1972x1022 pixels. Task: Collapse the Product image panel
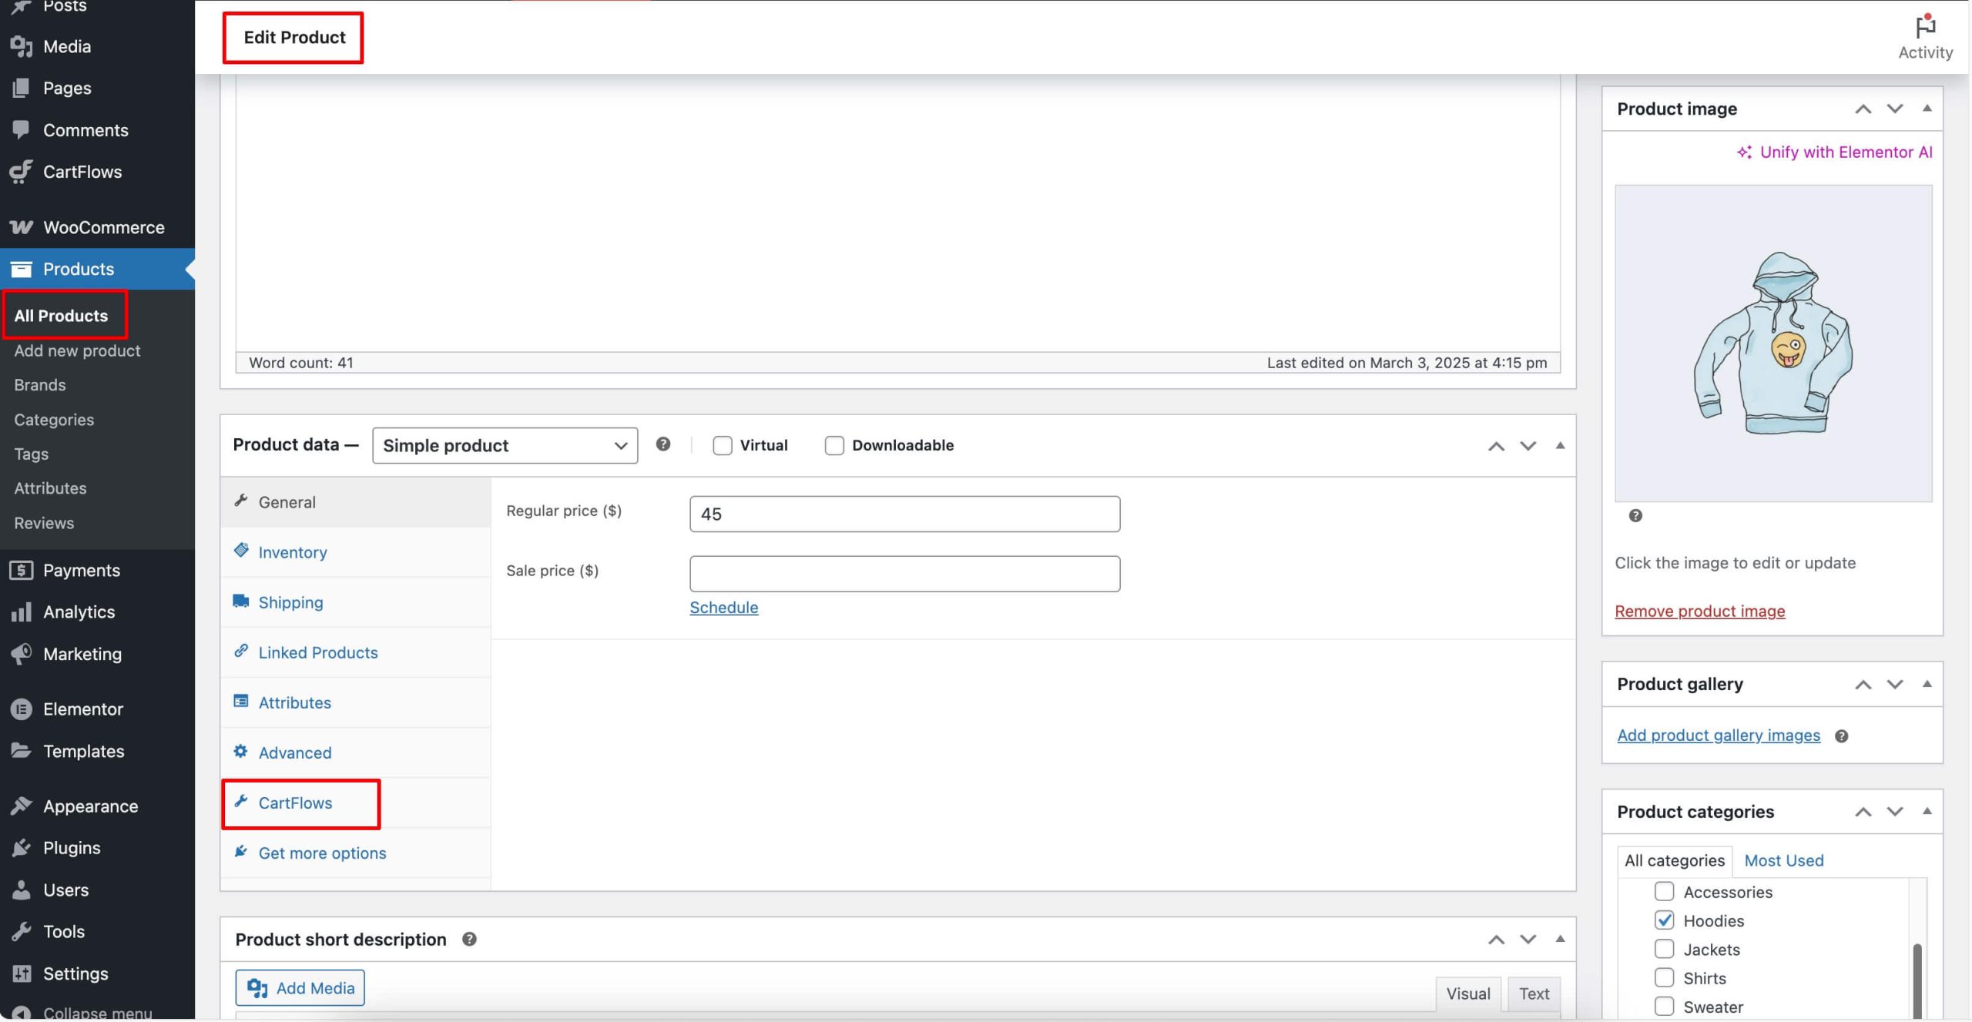click(1927, 109)
